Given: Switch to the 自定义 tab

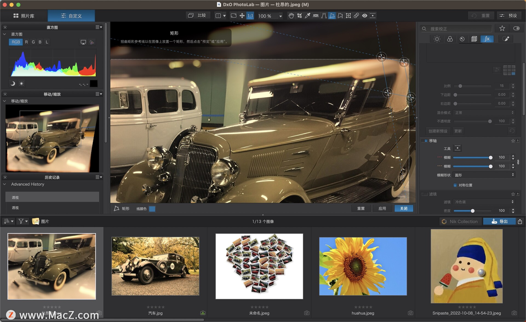Looking at the screenshot, I should (73, 15).
